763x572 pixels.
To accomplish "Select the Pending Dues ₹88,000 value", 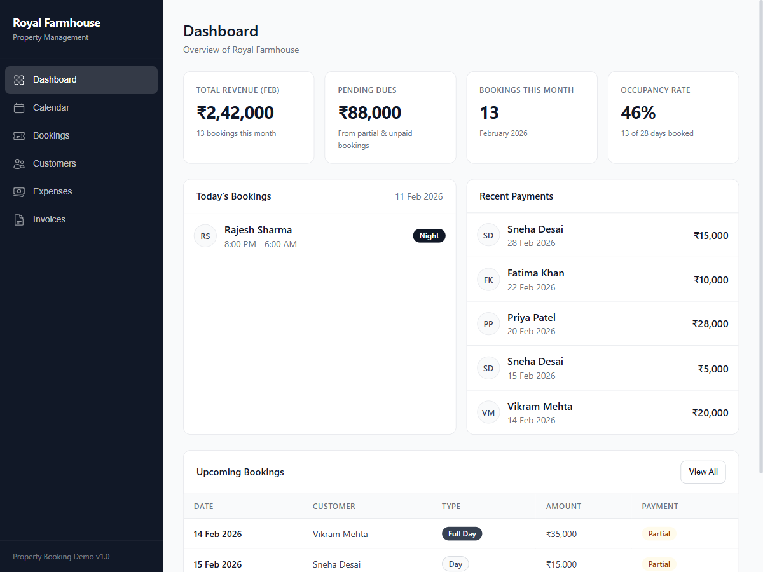I will tap(369, 113).
